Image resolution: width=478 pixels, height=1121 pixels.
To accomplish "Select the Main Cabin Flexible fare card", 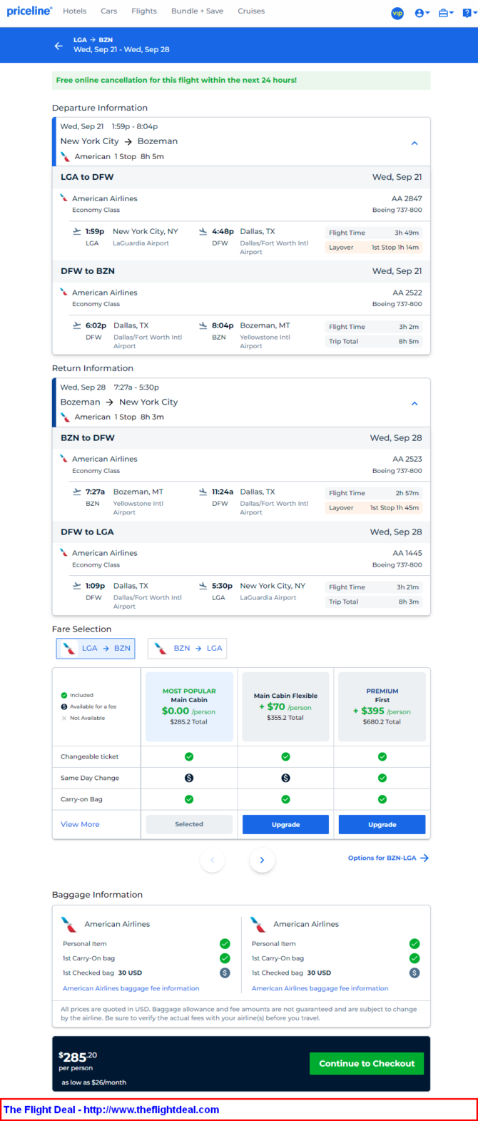I will coord(285,706).
